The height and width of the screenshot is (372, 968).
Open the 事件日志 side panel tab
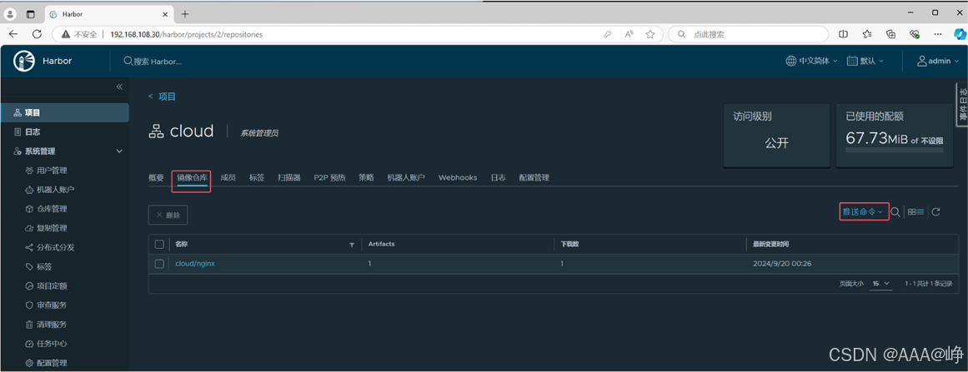962,104
